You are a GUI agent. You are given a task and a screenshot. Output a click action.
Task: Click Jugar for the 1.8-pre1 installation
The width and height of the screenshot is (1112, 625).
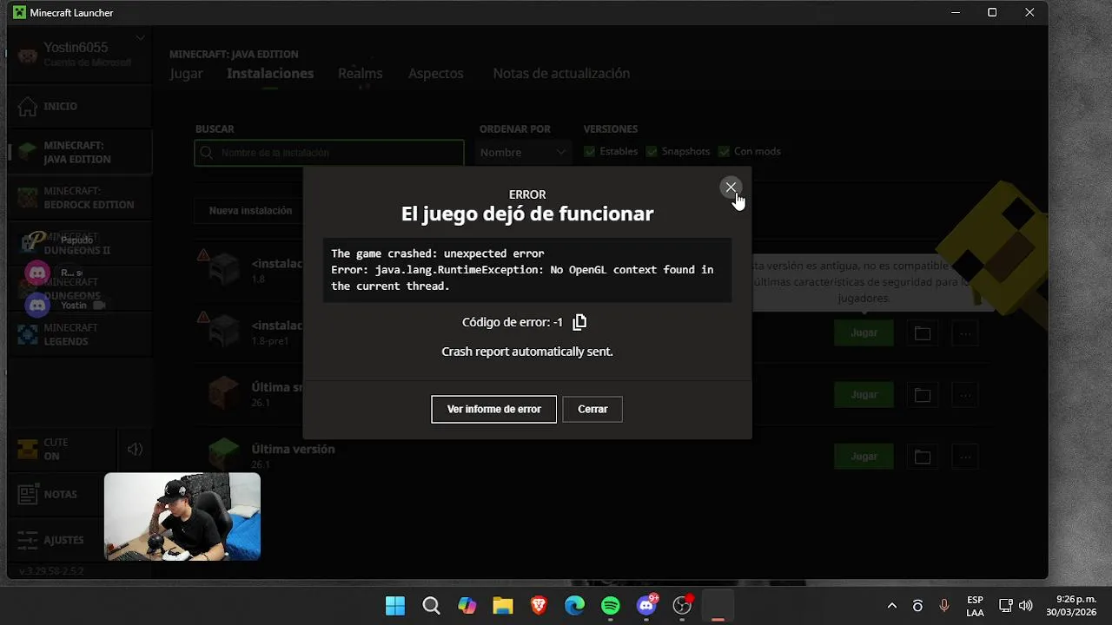pyautogui.click(x=864, y=332)
